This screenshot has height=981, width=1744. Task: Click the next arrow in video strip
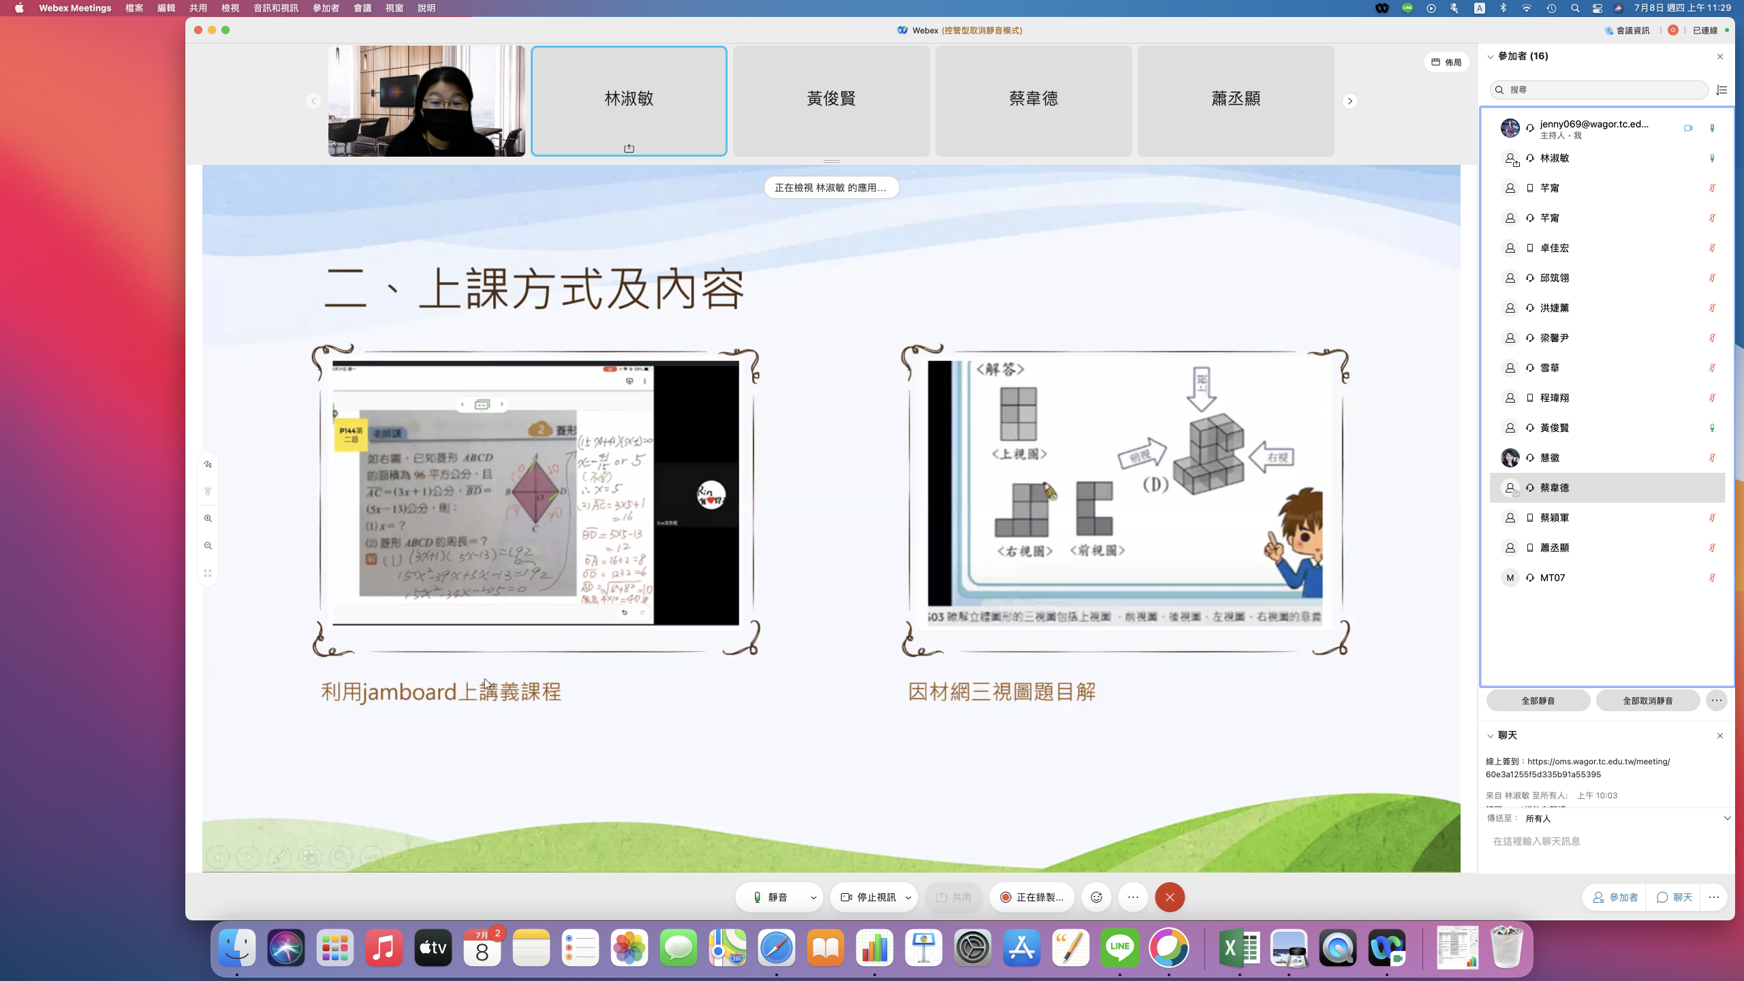click(1350, 101)
